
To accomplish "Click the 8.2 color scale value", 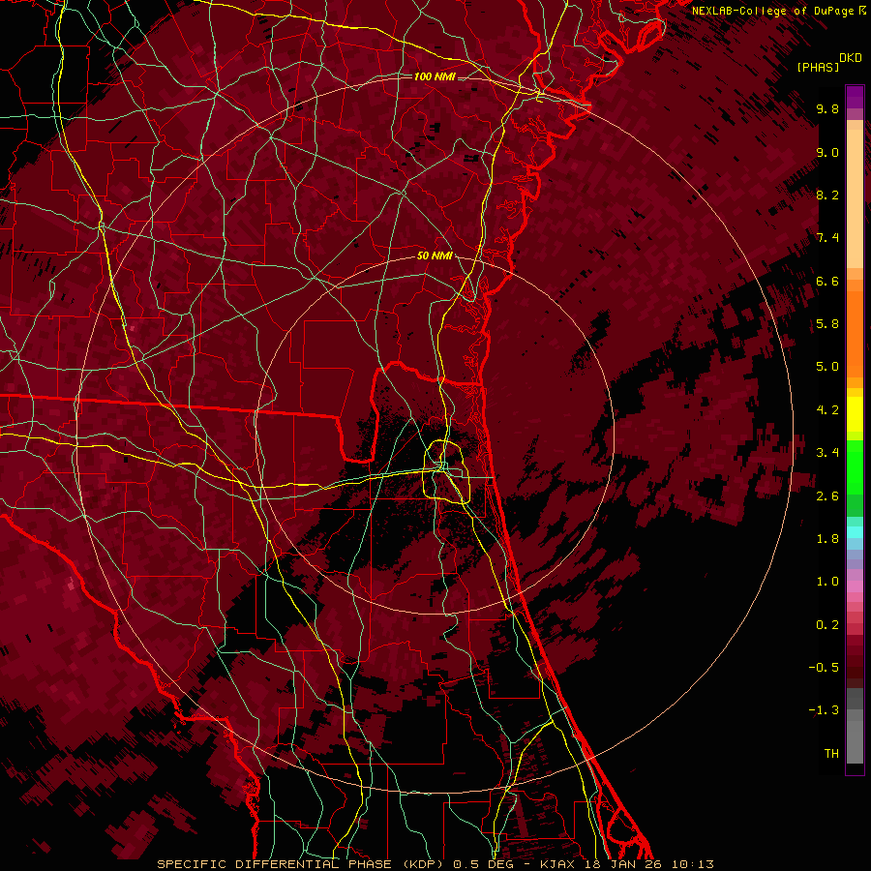I will (x=827, y=195).
